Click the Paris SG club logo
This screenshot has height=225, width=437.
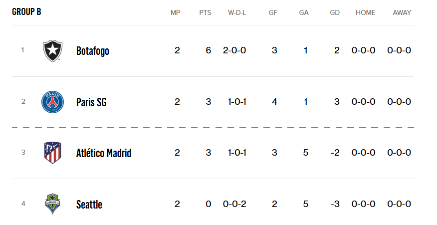52,102
